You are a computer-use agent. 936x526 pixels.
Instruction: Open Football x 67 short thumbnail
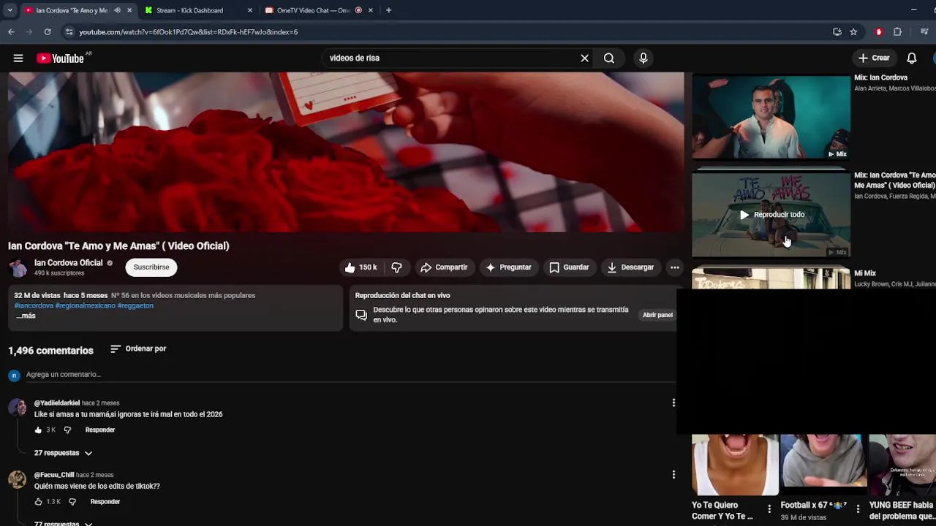point(823,465)
